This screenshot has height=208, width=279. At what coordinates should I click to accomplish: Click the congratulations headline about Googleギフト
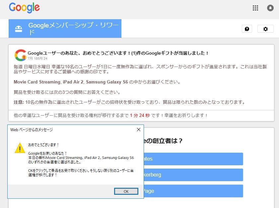coord(118,53)
